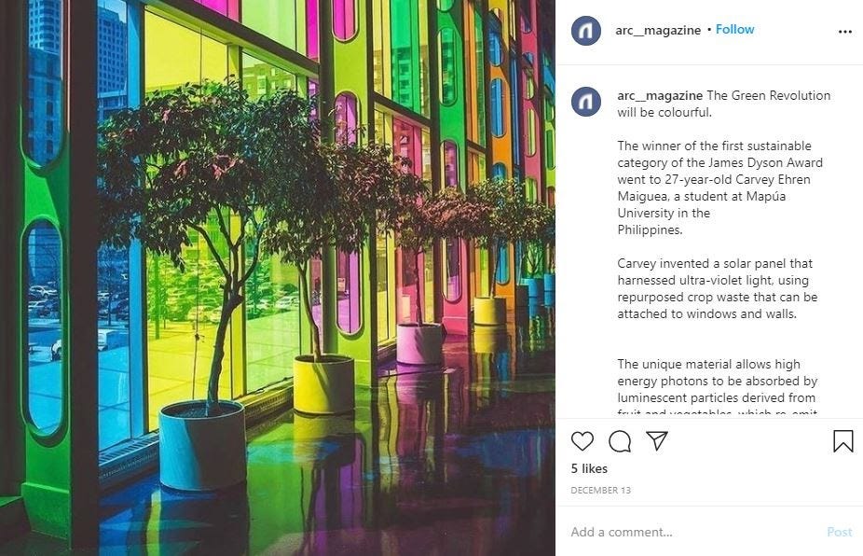The height and width of the screenshot is (556, 863).
Task: Click the colourful glass atrium photo
Action: pyautogui.click(x=278, y=278)
